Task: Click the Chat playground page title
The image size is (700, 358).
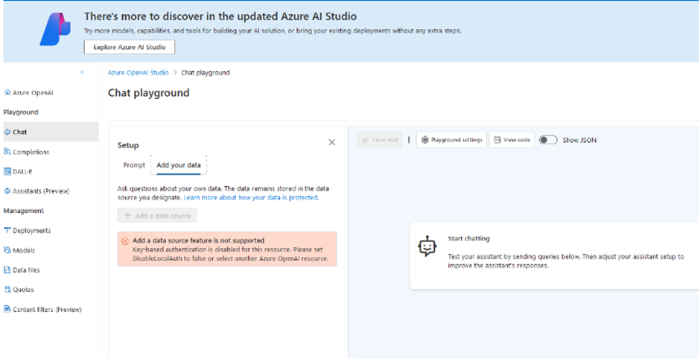Action: click(149, 93)
